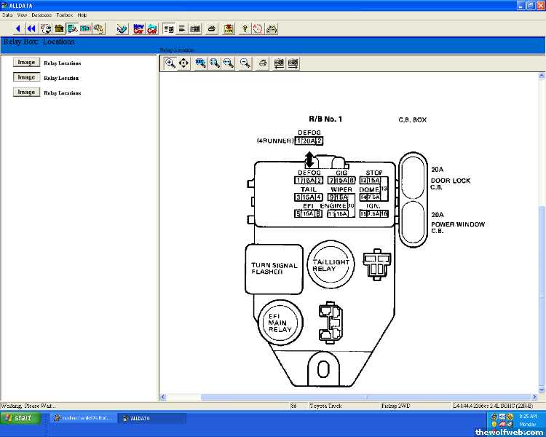Click the double left arrow icon
This screenshot has width=546, height=437.
pyautogui.click(x=31, y=28)
